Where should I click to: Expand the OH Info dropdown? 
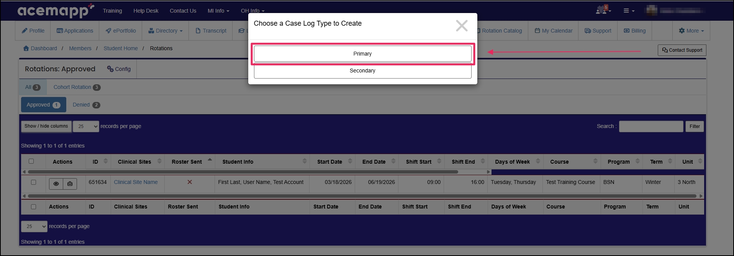[252, 11]
